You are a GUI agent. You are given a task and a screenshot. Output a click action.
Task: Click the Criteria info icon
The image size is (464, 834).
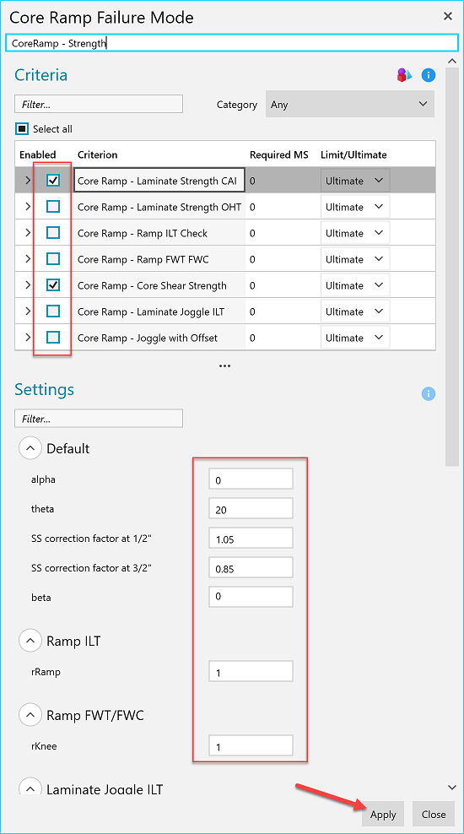coord(429,75)
